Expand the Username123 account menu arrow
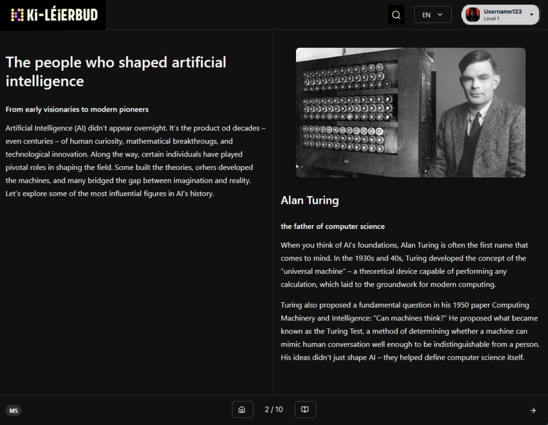The width and height of the screenshot is (548, 425). click(x=531, y=15)
